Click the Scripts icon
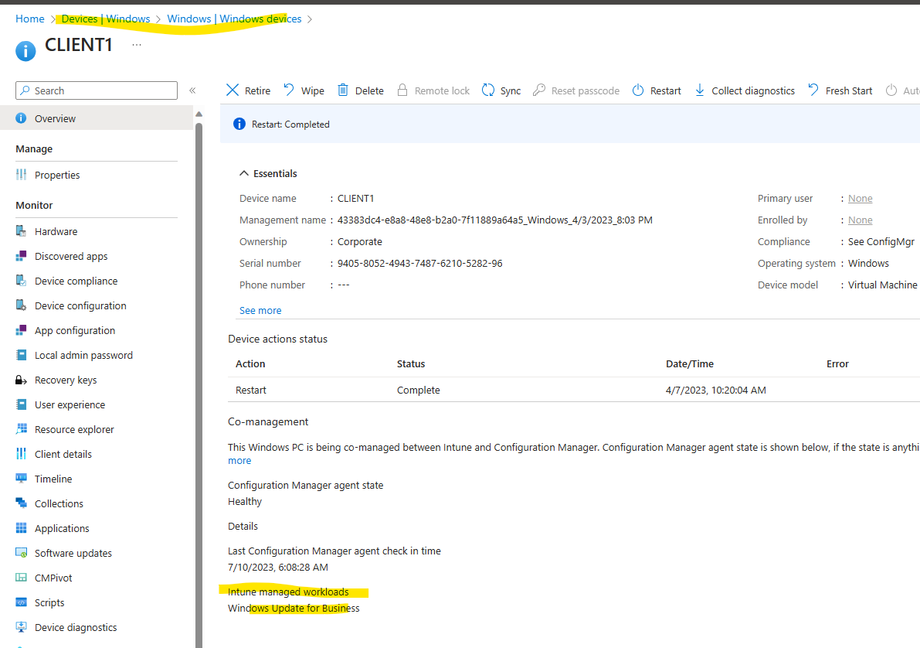Image resolution: width=920 pixels, height=648 pixels. point(21,602)
